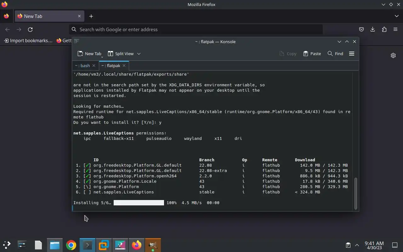The height and width of the screenshot is (252, 403).
Task: Click Import bookmarks in Firefox bookmarks bar
Action: coord(28,40)
